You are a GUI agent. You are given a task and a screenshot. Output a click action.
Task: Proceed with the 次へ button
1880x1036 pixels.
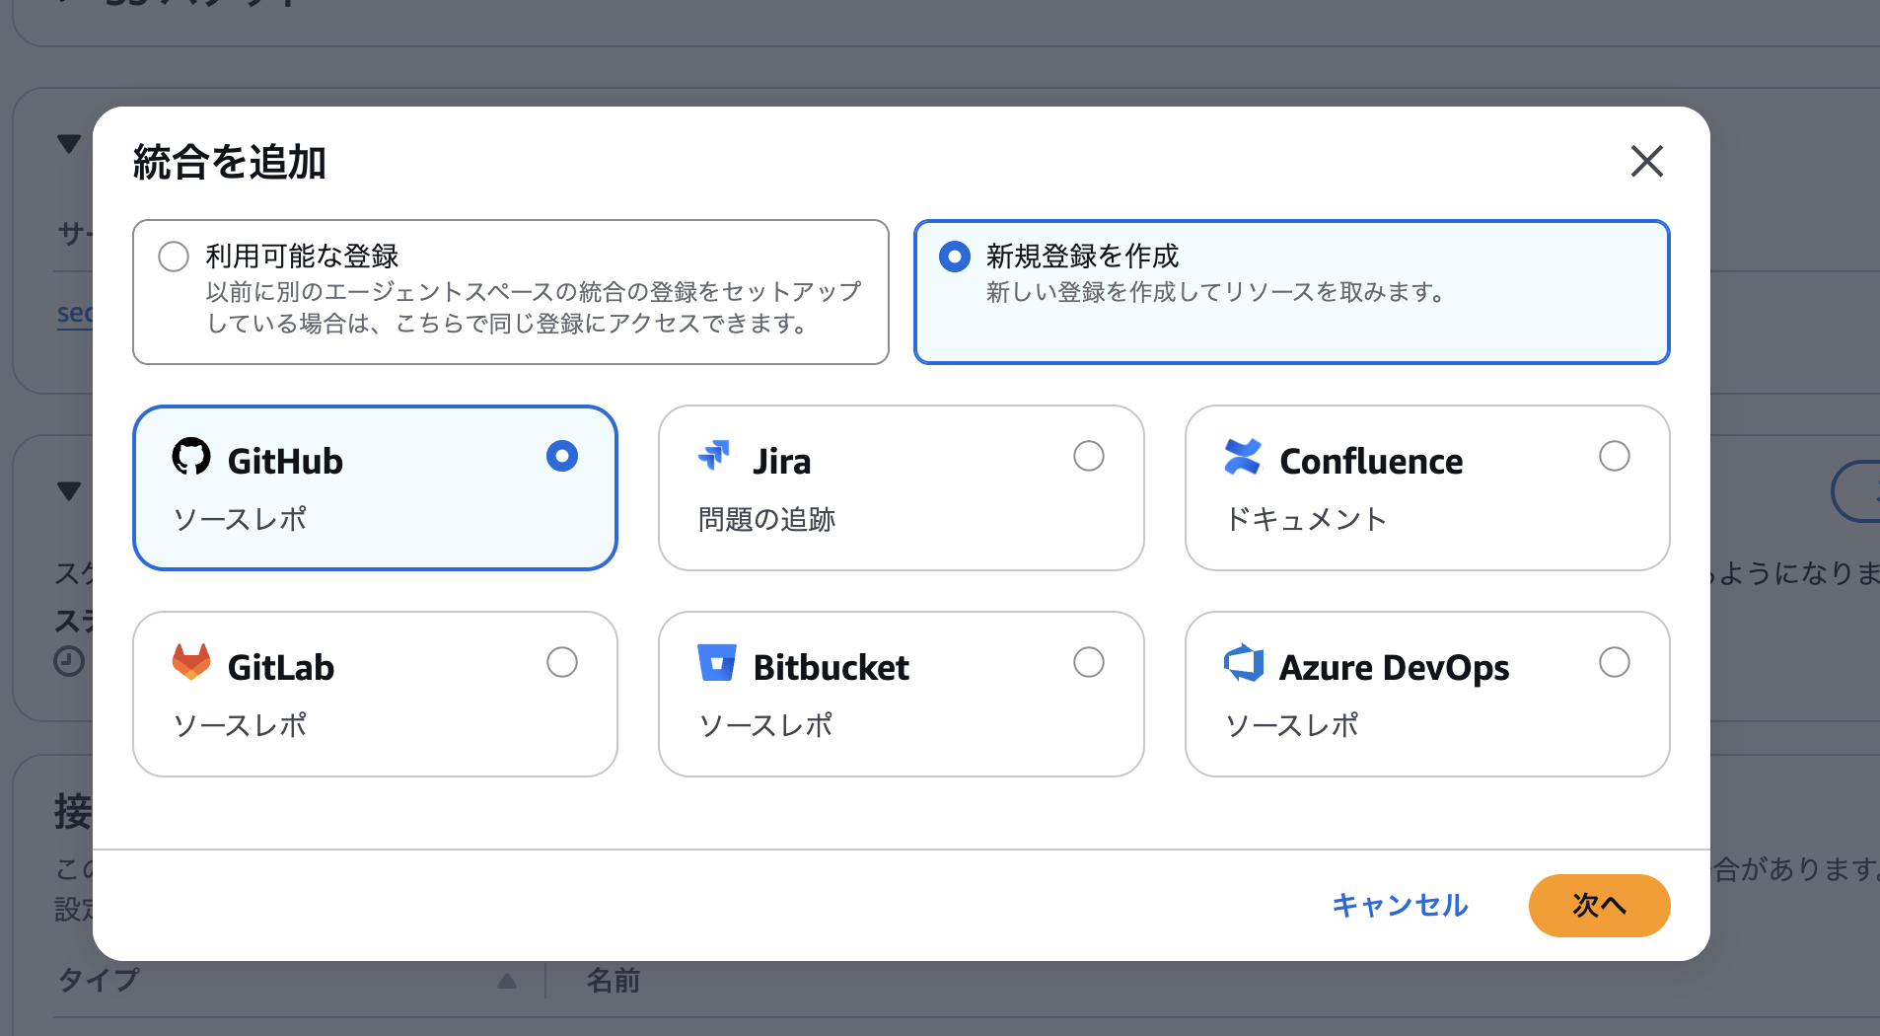tap(1599, 905)
